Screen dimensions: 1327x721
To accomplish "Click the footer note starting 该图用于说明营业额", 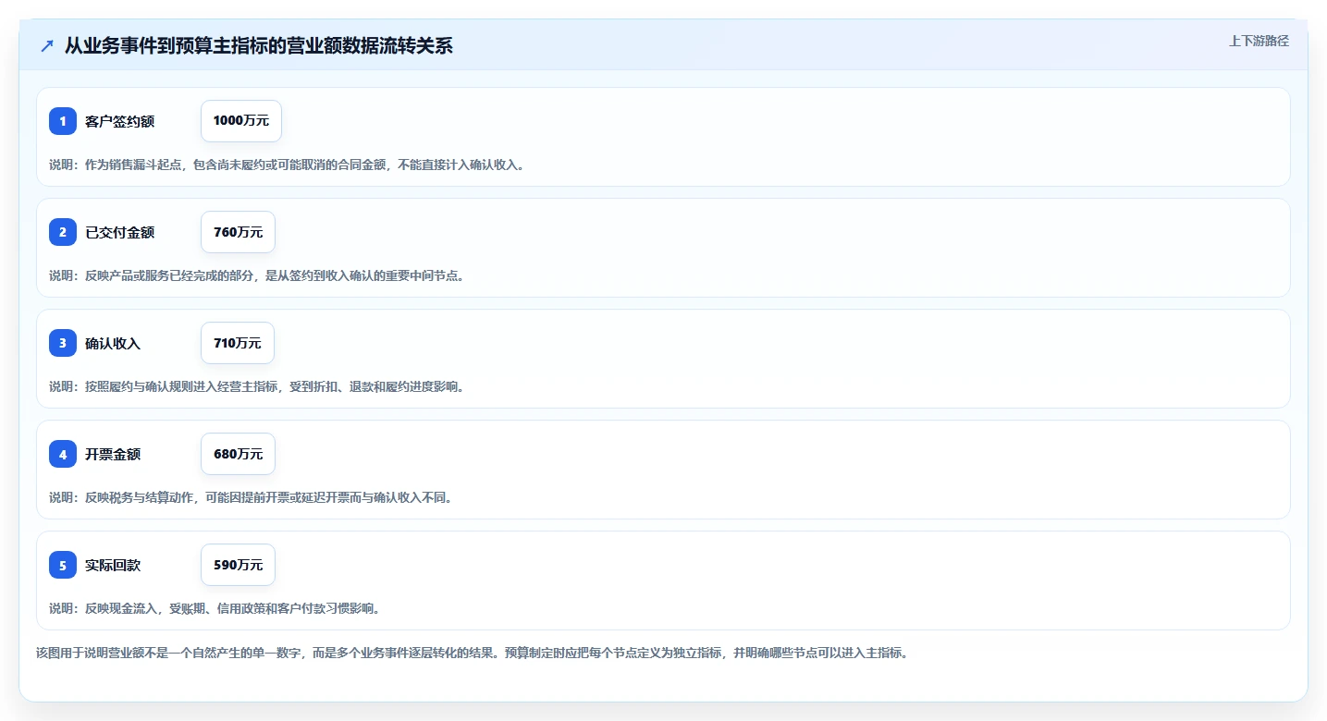I will pyautogui.click(x=473, y=653).
